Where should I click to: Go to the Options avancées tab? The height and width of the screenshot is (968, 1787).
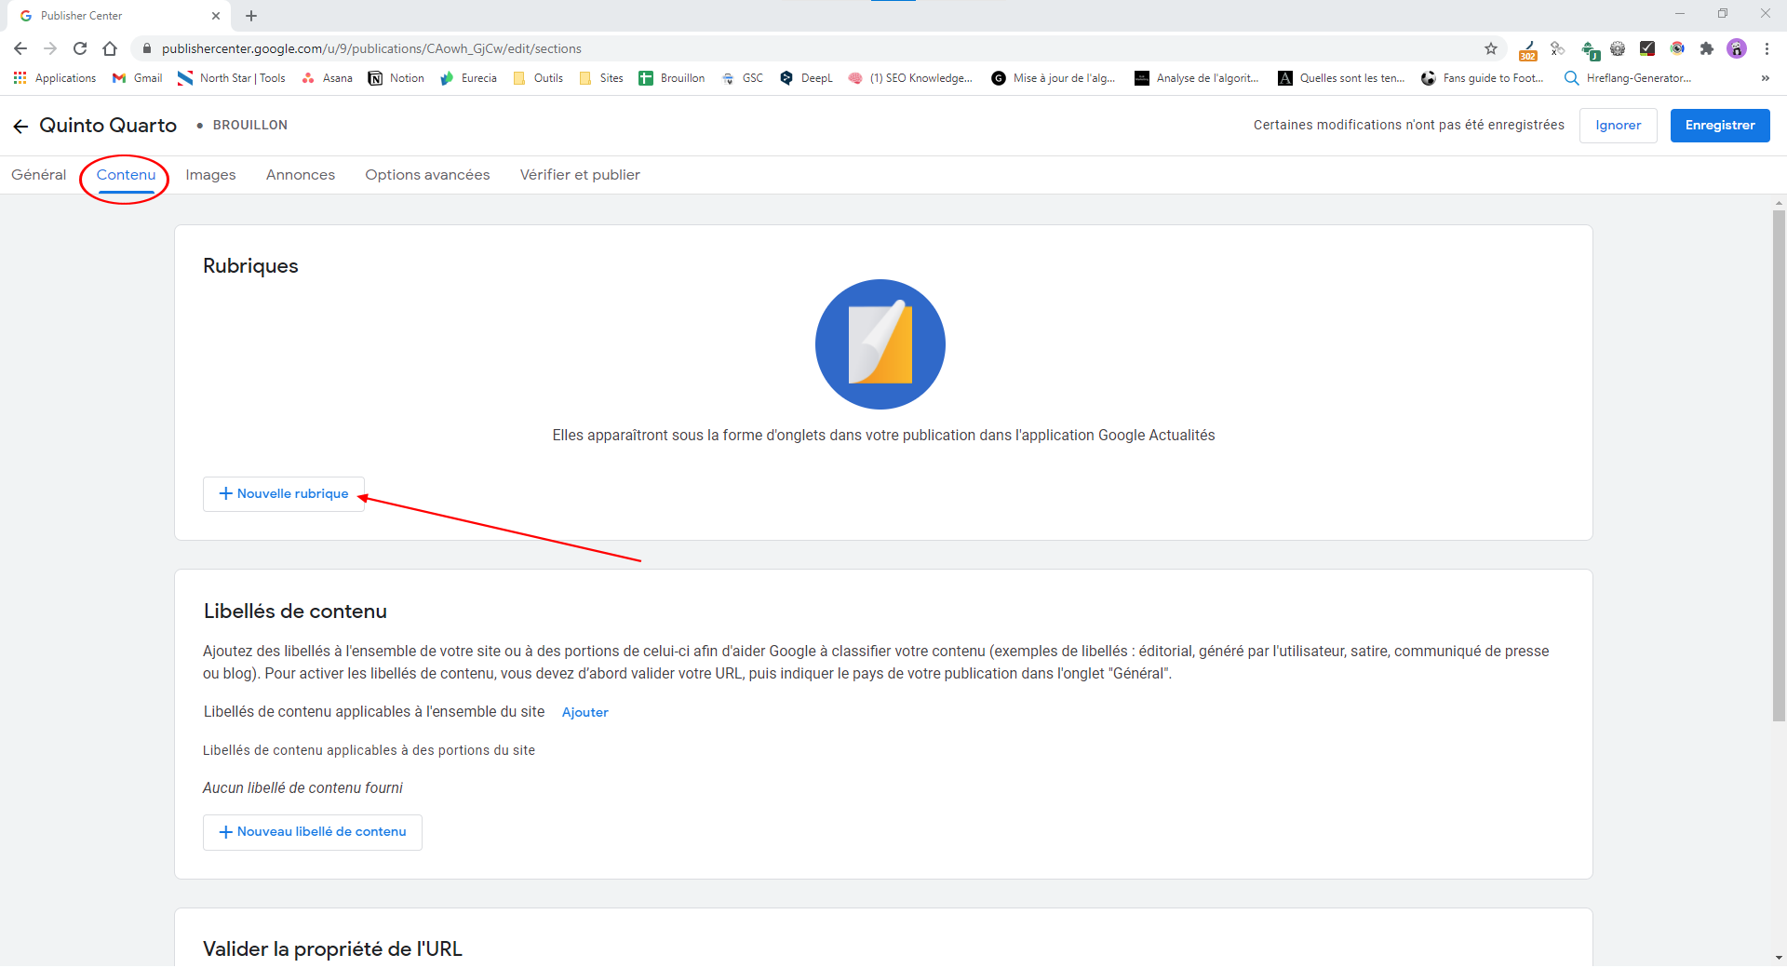[427, 175]
